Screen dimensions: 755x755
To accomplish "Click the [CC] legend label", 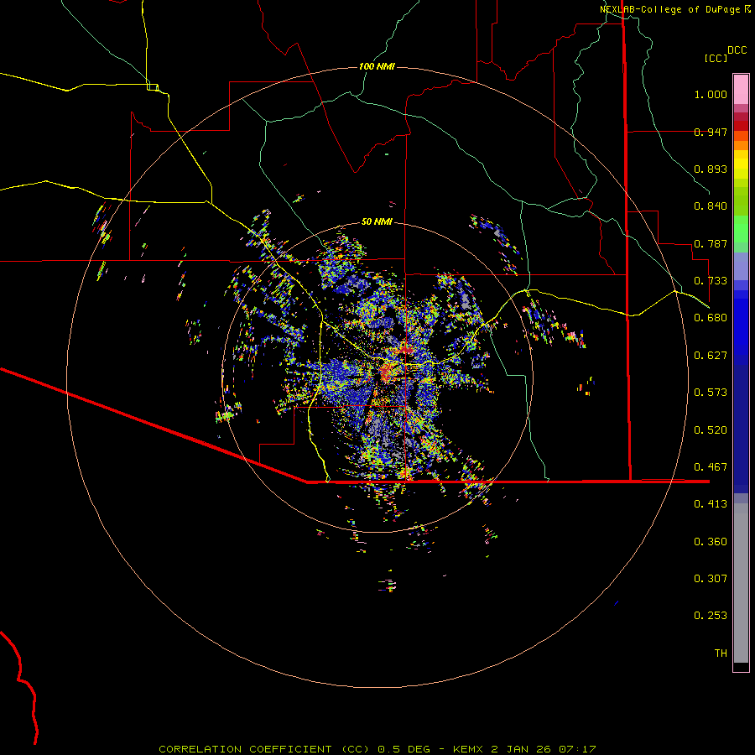I will click(x=716, y=58).
